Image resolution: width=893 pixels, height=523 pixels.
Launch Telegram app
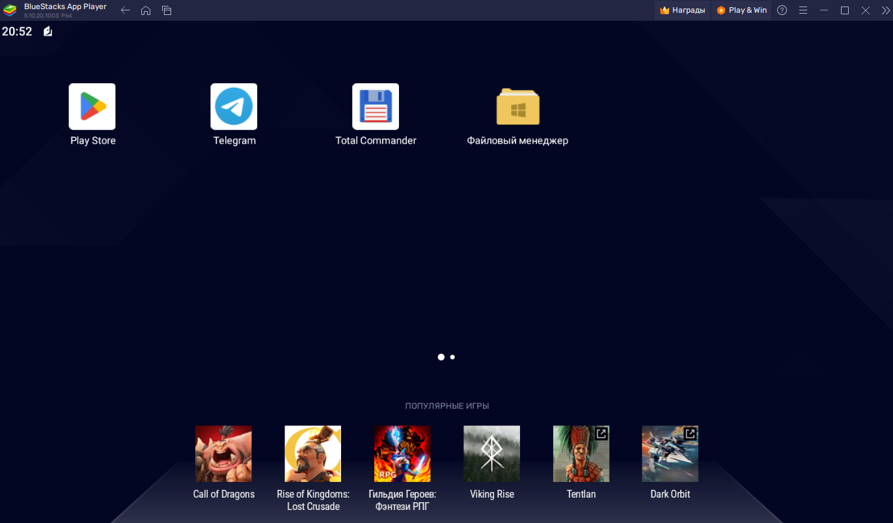tap(234, 107)
